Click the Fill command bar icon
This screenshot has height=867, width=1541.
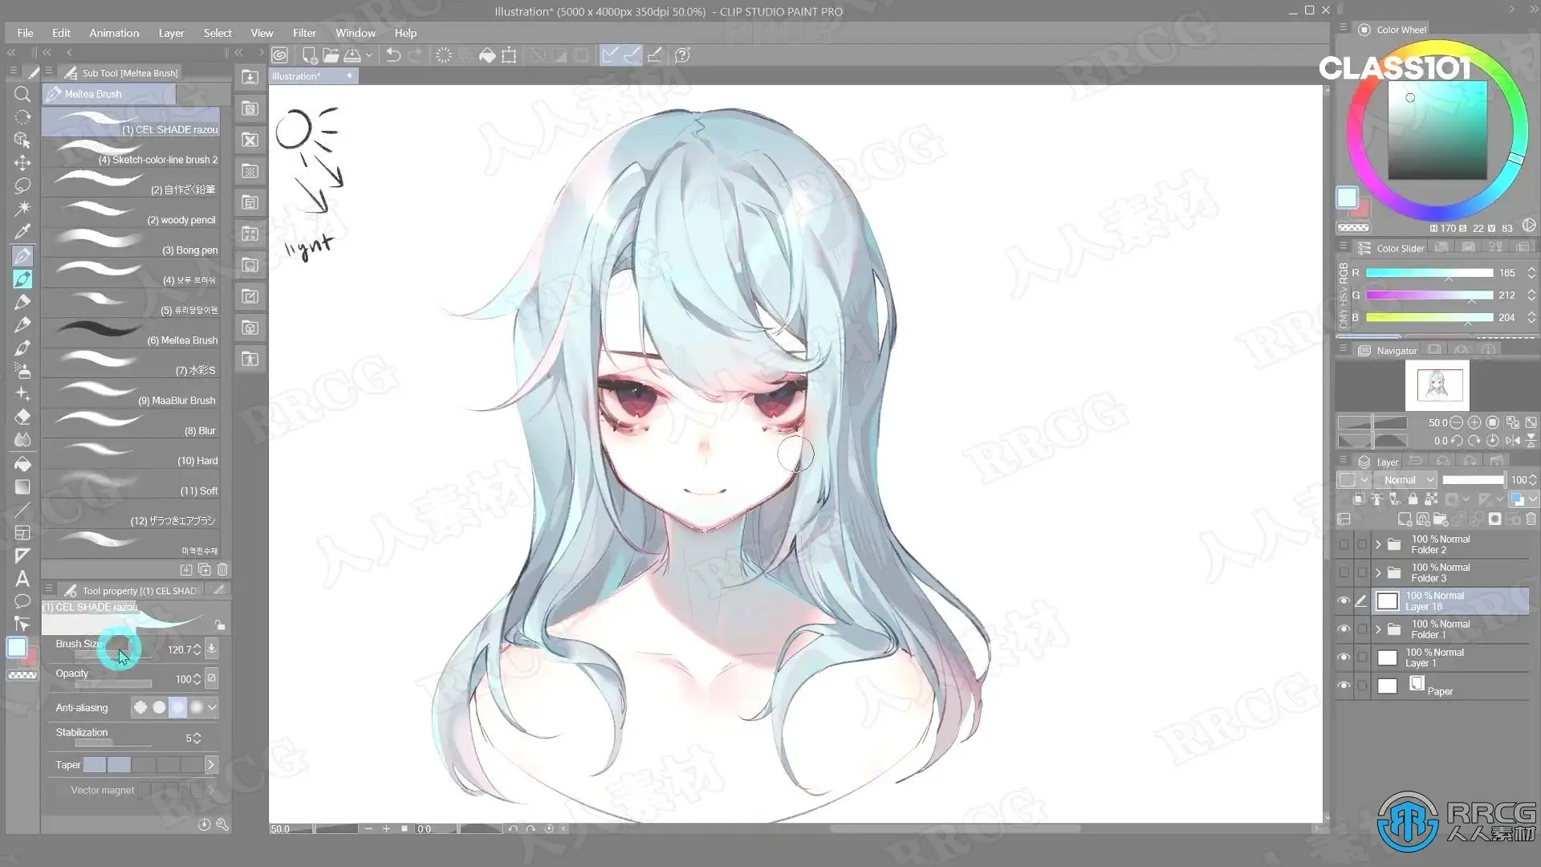487,55
